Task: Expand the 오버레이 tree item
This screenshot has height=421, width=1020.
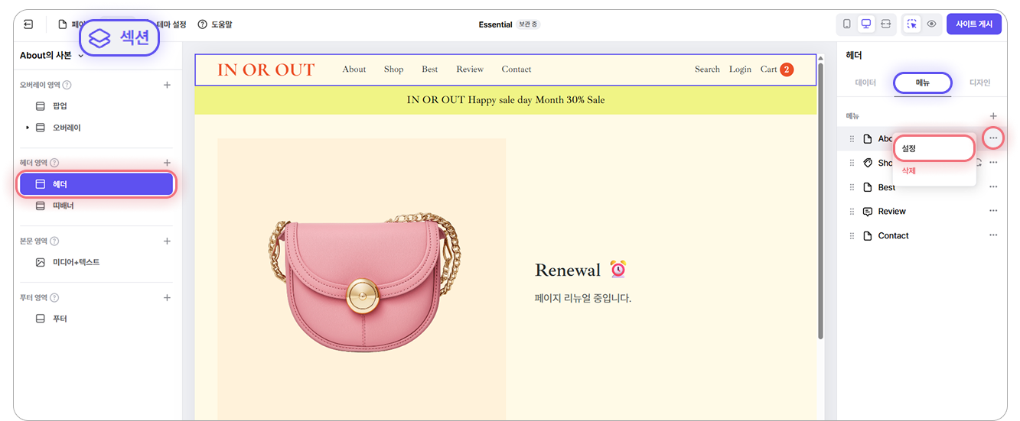Action: point(28,128)
